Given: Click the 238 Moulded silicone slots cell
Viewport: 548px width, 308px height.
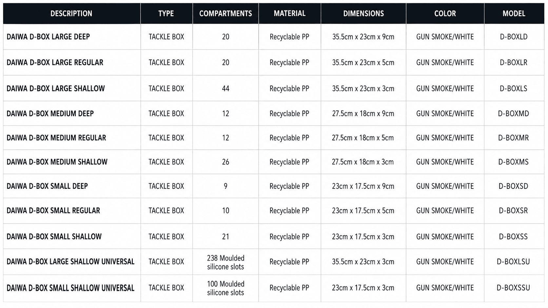Looking at the screenshot, I should click(x=225, y=262).
